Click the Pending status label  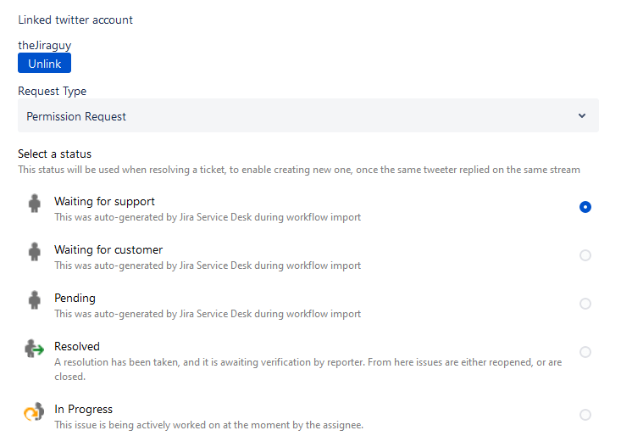pos(75,299)
